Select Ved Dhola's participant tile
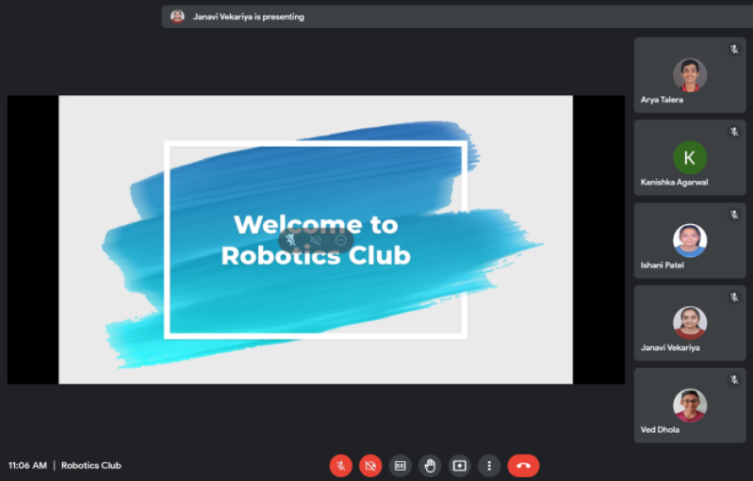The width and height of the screenshot is (753, 481). pos(690,406)
